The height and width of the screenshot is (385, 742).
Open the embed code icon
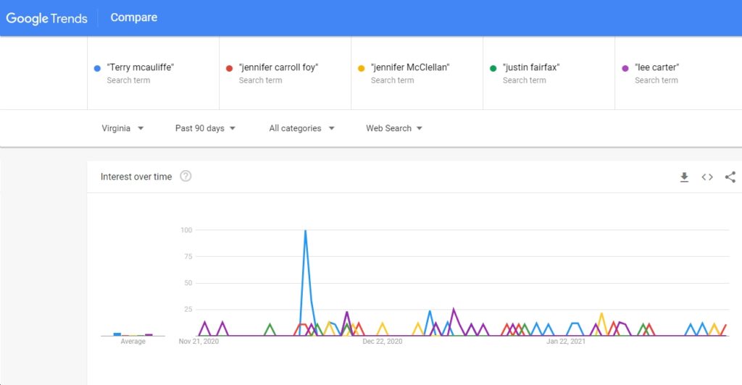tap(707, 177)
